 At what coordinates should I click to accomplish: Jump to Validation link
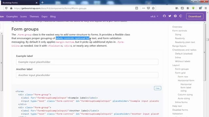pyautogui.click(x=177, y=114)
